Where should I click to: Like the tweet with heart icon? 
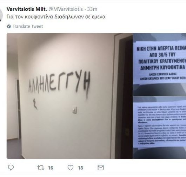71,168
